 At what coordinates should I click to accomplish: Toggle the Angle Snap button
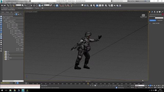[x=63, y=5]
